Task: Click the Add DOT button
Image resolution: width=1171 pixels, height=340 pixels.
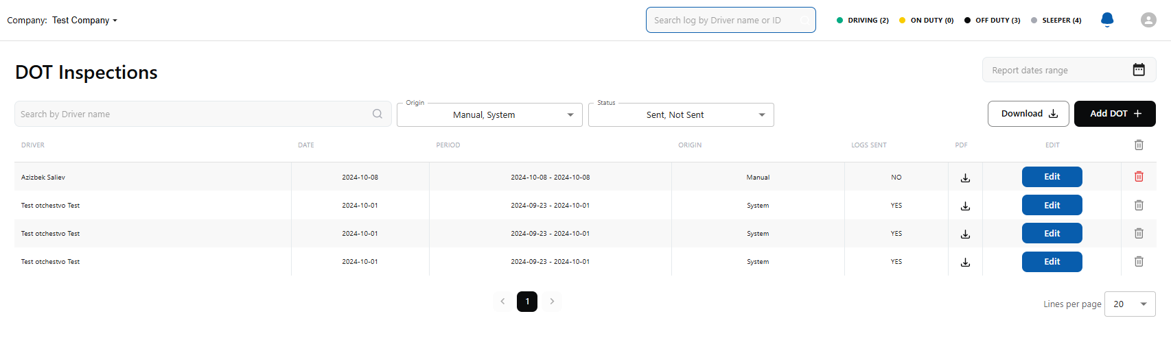Action: pyautogui.click(x=1114, y=114)
